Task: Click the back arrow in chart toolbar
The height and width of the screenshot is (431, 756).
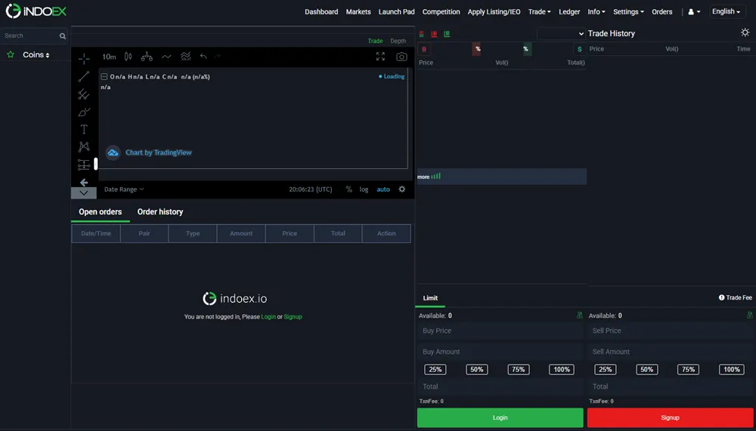Action: (84, 182)
